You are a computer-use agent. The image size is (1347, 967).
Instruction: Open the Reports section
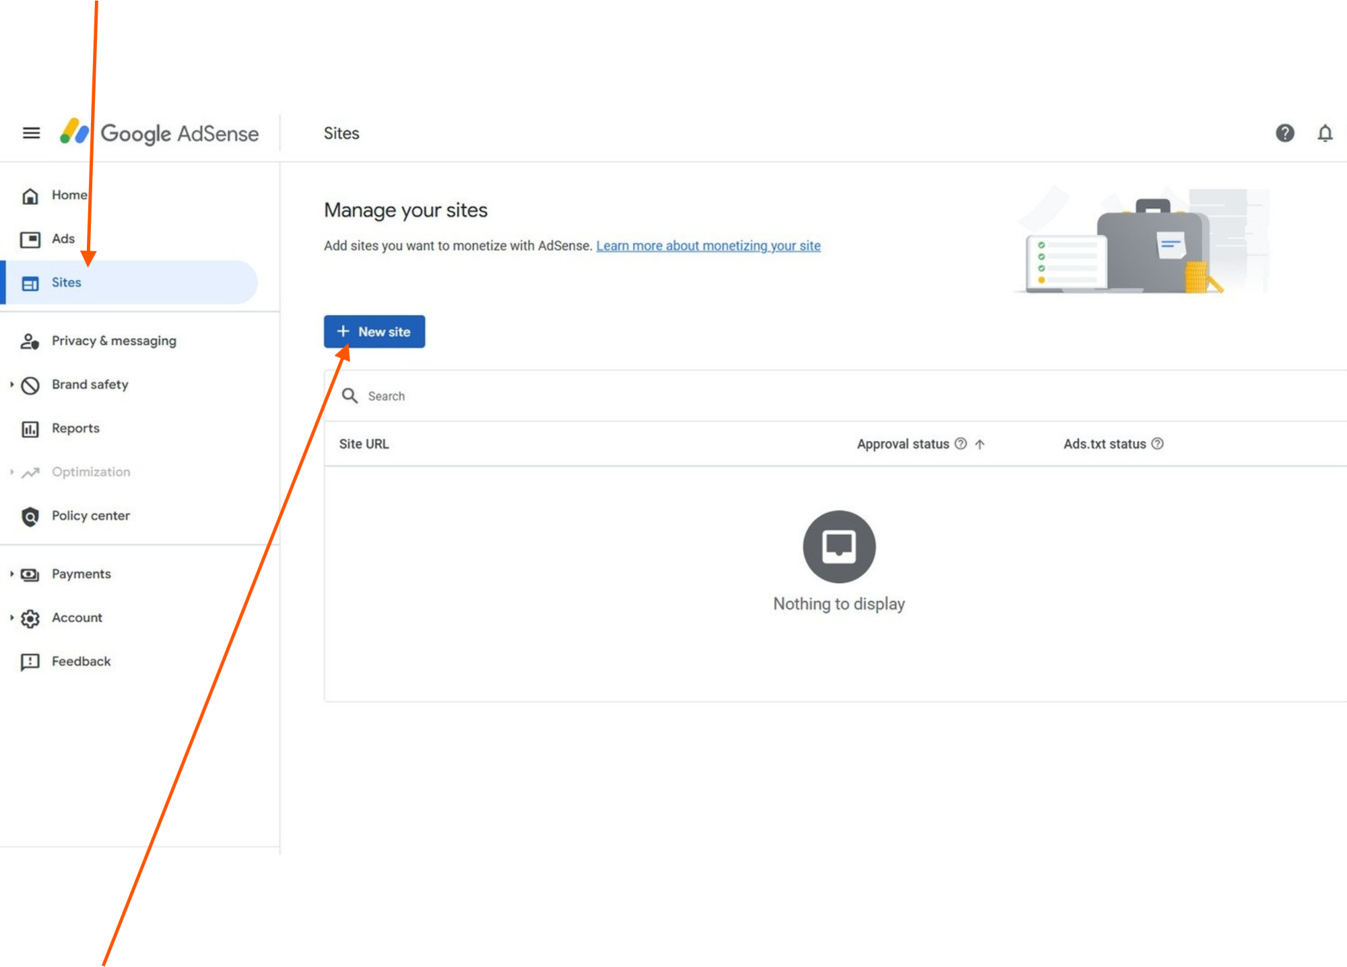tap(75, 428)
